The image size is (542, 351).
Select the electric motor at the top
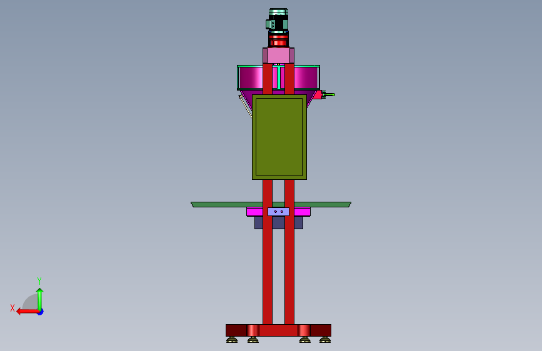click(x=278, y=20)
